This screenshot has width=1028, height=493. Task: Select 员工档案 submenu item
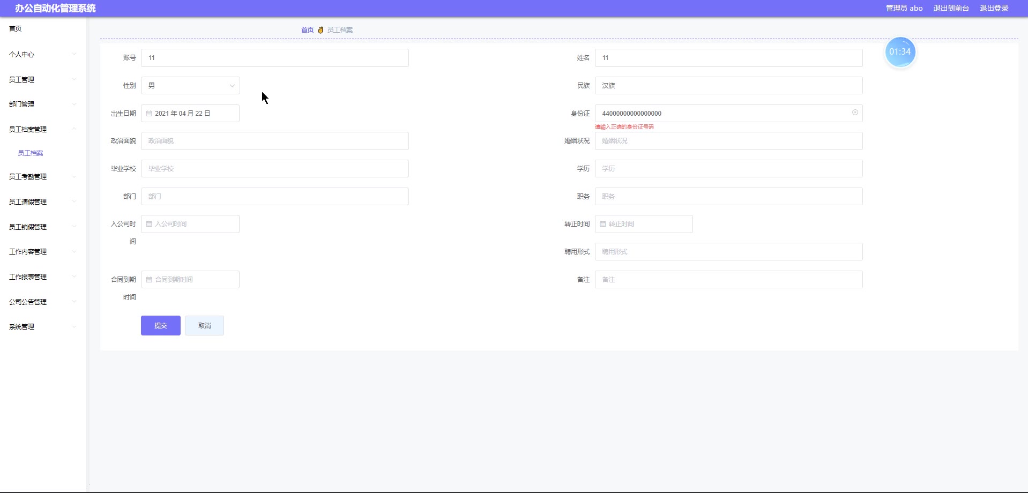tap(31, 153)
